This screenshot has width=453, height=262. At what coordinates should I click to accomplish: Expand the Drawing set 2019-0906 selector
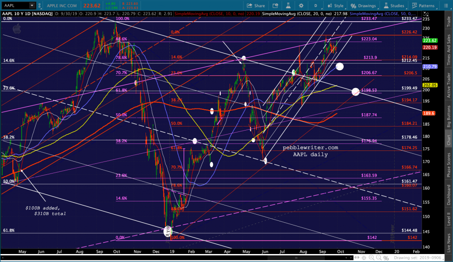[419, 258]
